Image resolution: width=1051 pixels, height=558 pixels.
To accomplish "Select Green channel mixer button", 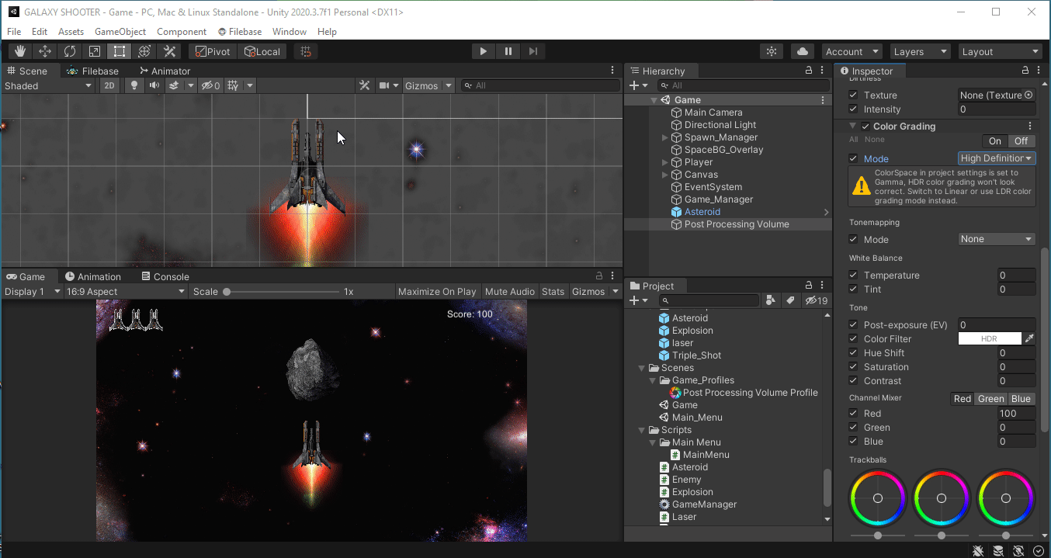I will 990,399.
